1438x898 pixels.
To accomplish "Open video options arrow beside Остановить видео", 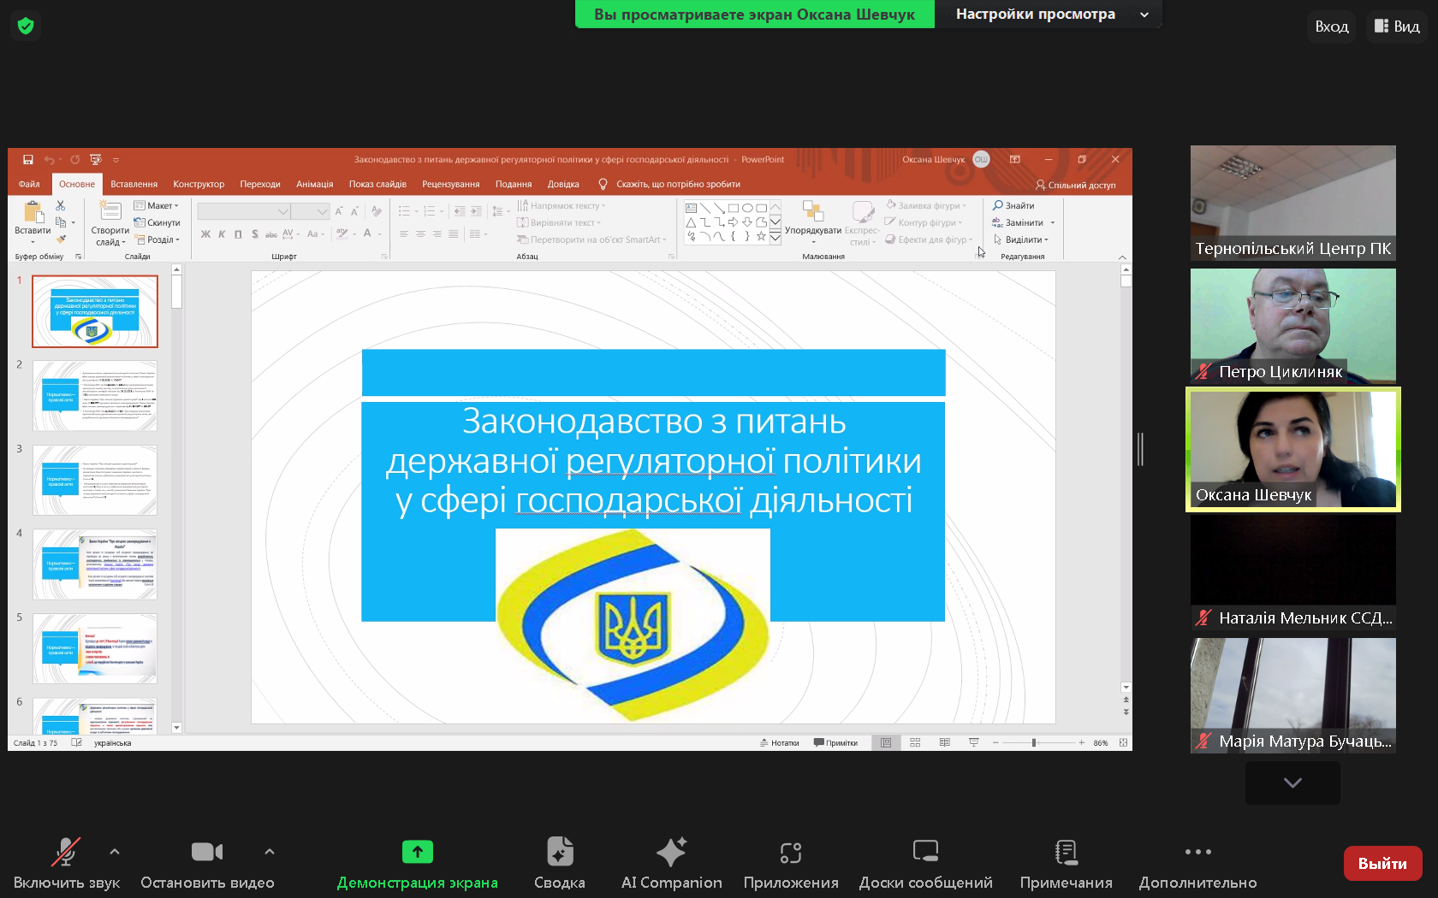I will tap(270, 852).
